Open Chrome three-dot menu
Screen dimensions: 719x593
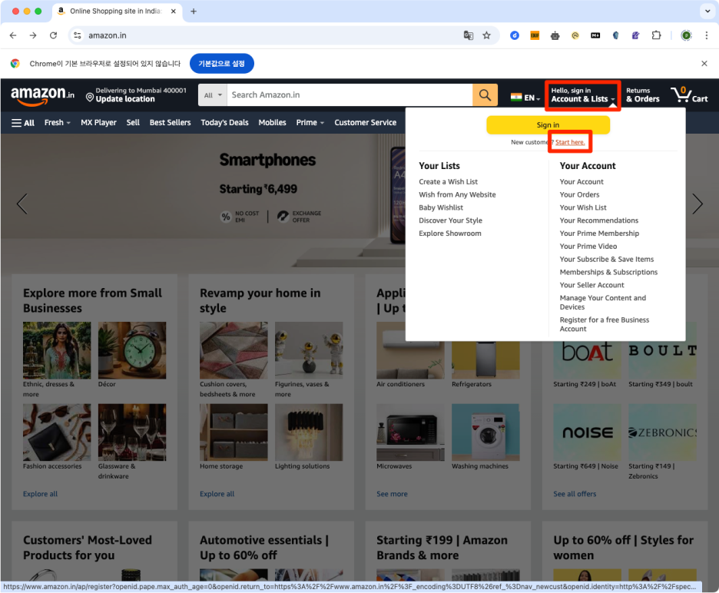tap(706, 35)
